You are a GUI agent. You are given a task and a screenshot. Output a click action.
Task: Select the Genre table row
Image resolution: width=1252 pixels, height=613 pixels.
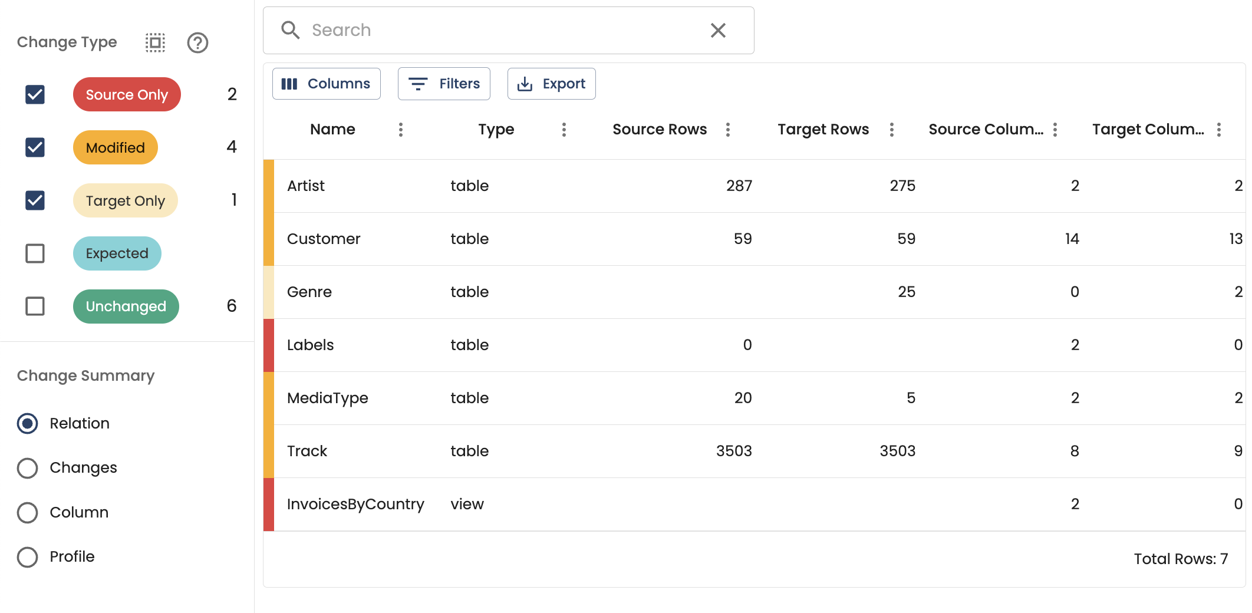point(755,292)
